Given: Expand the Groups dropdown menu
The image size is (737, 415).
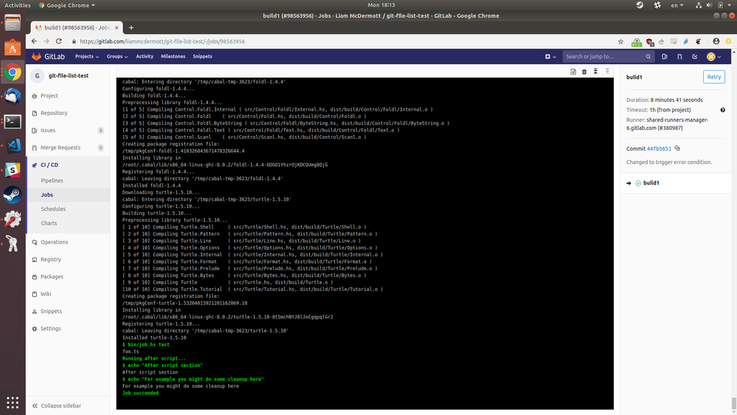Looking at the screenshot, I should [117, 56].
